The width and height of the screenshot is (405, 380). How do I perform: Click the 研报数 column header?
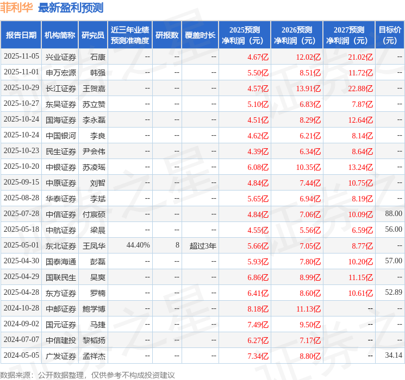167,35
